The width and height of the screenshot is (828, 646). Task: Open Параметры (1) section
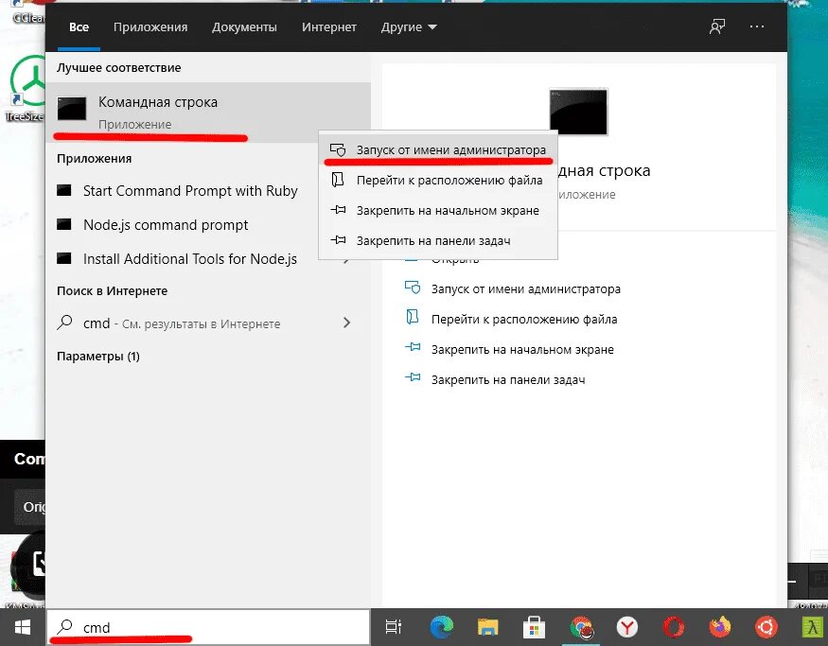coord(98,357)
